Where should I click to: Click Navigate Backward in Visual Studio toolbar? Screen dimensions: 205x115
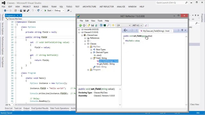click(5, 11)
